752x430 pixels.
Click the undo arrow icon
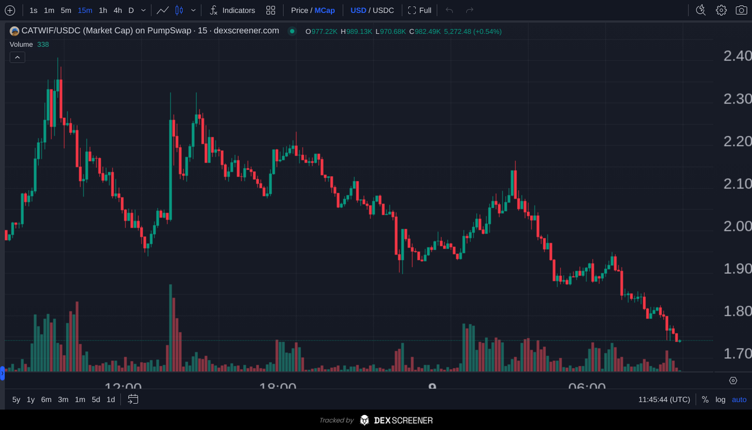449,10
